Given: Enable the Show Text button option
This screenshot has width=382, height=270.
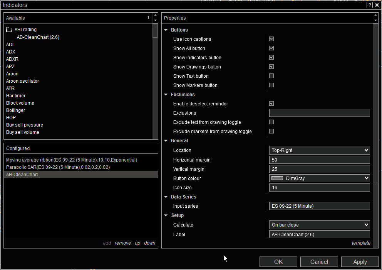Looking at the screenshot, I should click(x=271, y=76).
